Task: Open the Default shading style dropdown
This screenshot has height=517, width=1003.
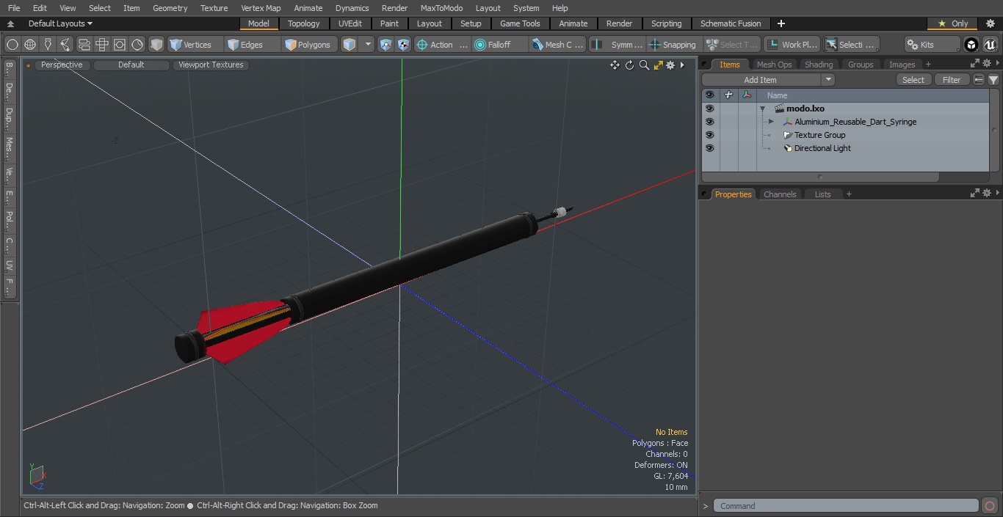Action: tap(131, 65)
